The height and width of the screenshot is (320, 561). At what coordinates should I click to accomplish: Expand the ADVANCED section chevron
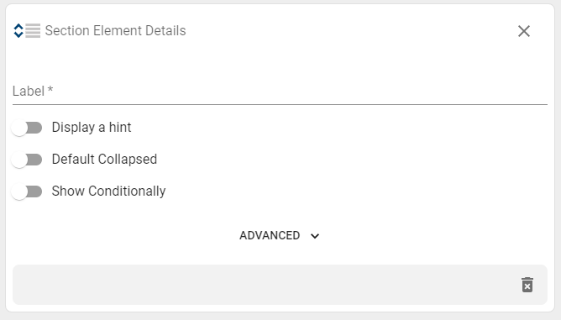[x=315, y=236]
